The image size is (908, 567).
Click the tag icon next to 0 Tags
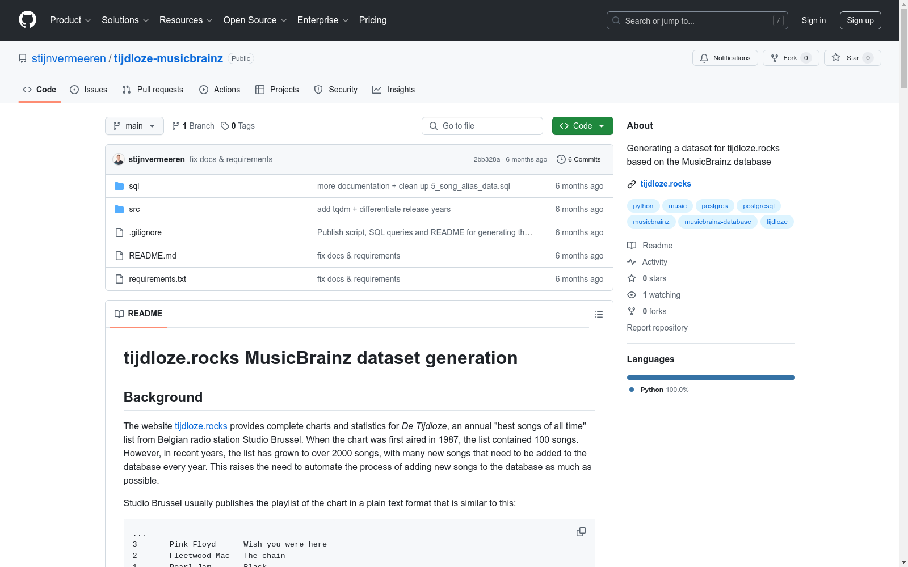pyautogui.click(x=225, y=126)
